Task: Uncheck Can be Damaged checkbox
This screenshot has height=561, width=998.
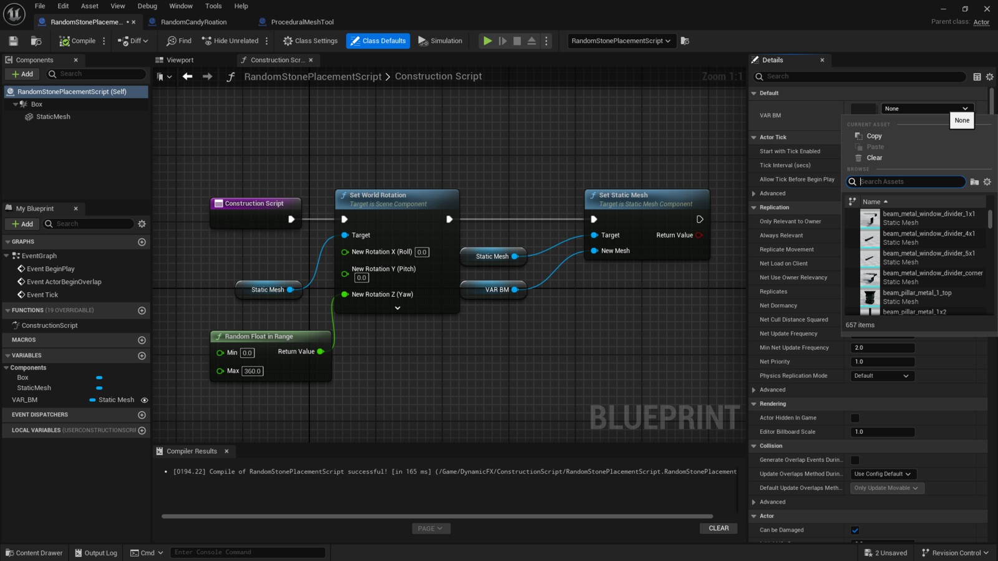Action: coord(855,530)
